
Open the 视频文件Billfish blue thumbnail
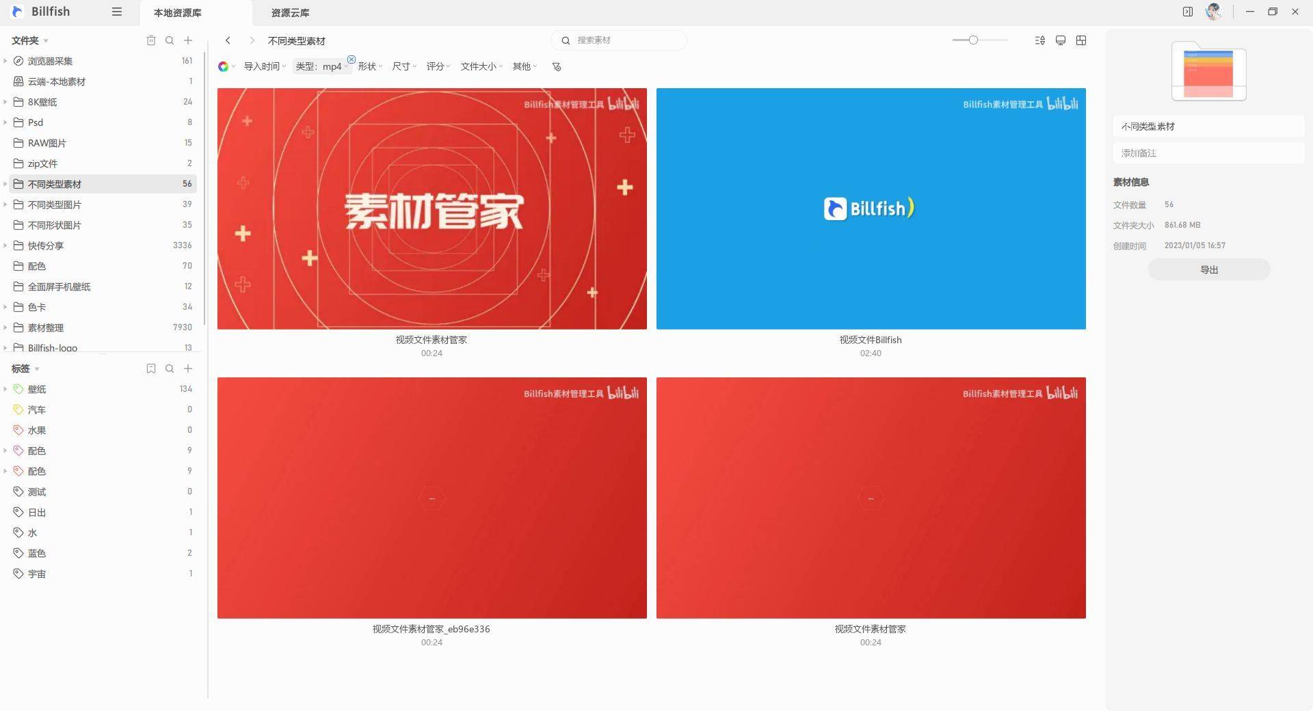[871, 209]
